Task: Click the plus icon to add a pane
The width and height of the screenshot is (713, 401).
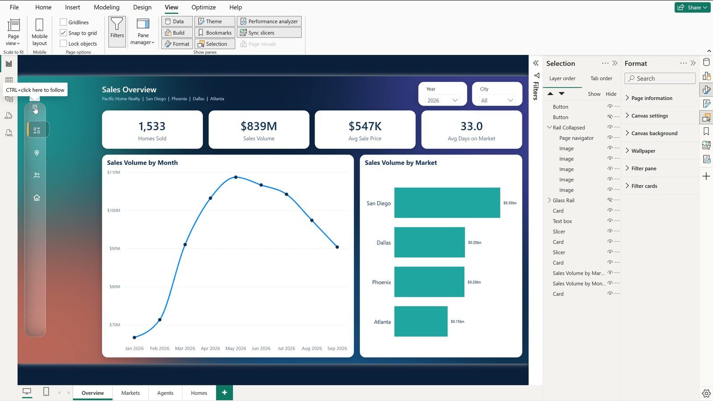Action: [x=706, y=176]
